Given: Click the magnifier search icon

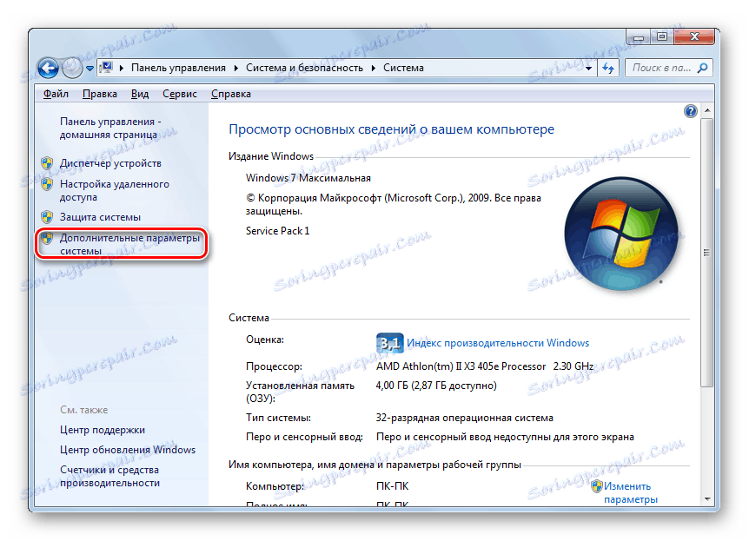Looking at the screenshot, I should 702,68.
